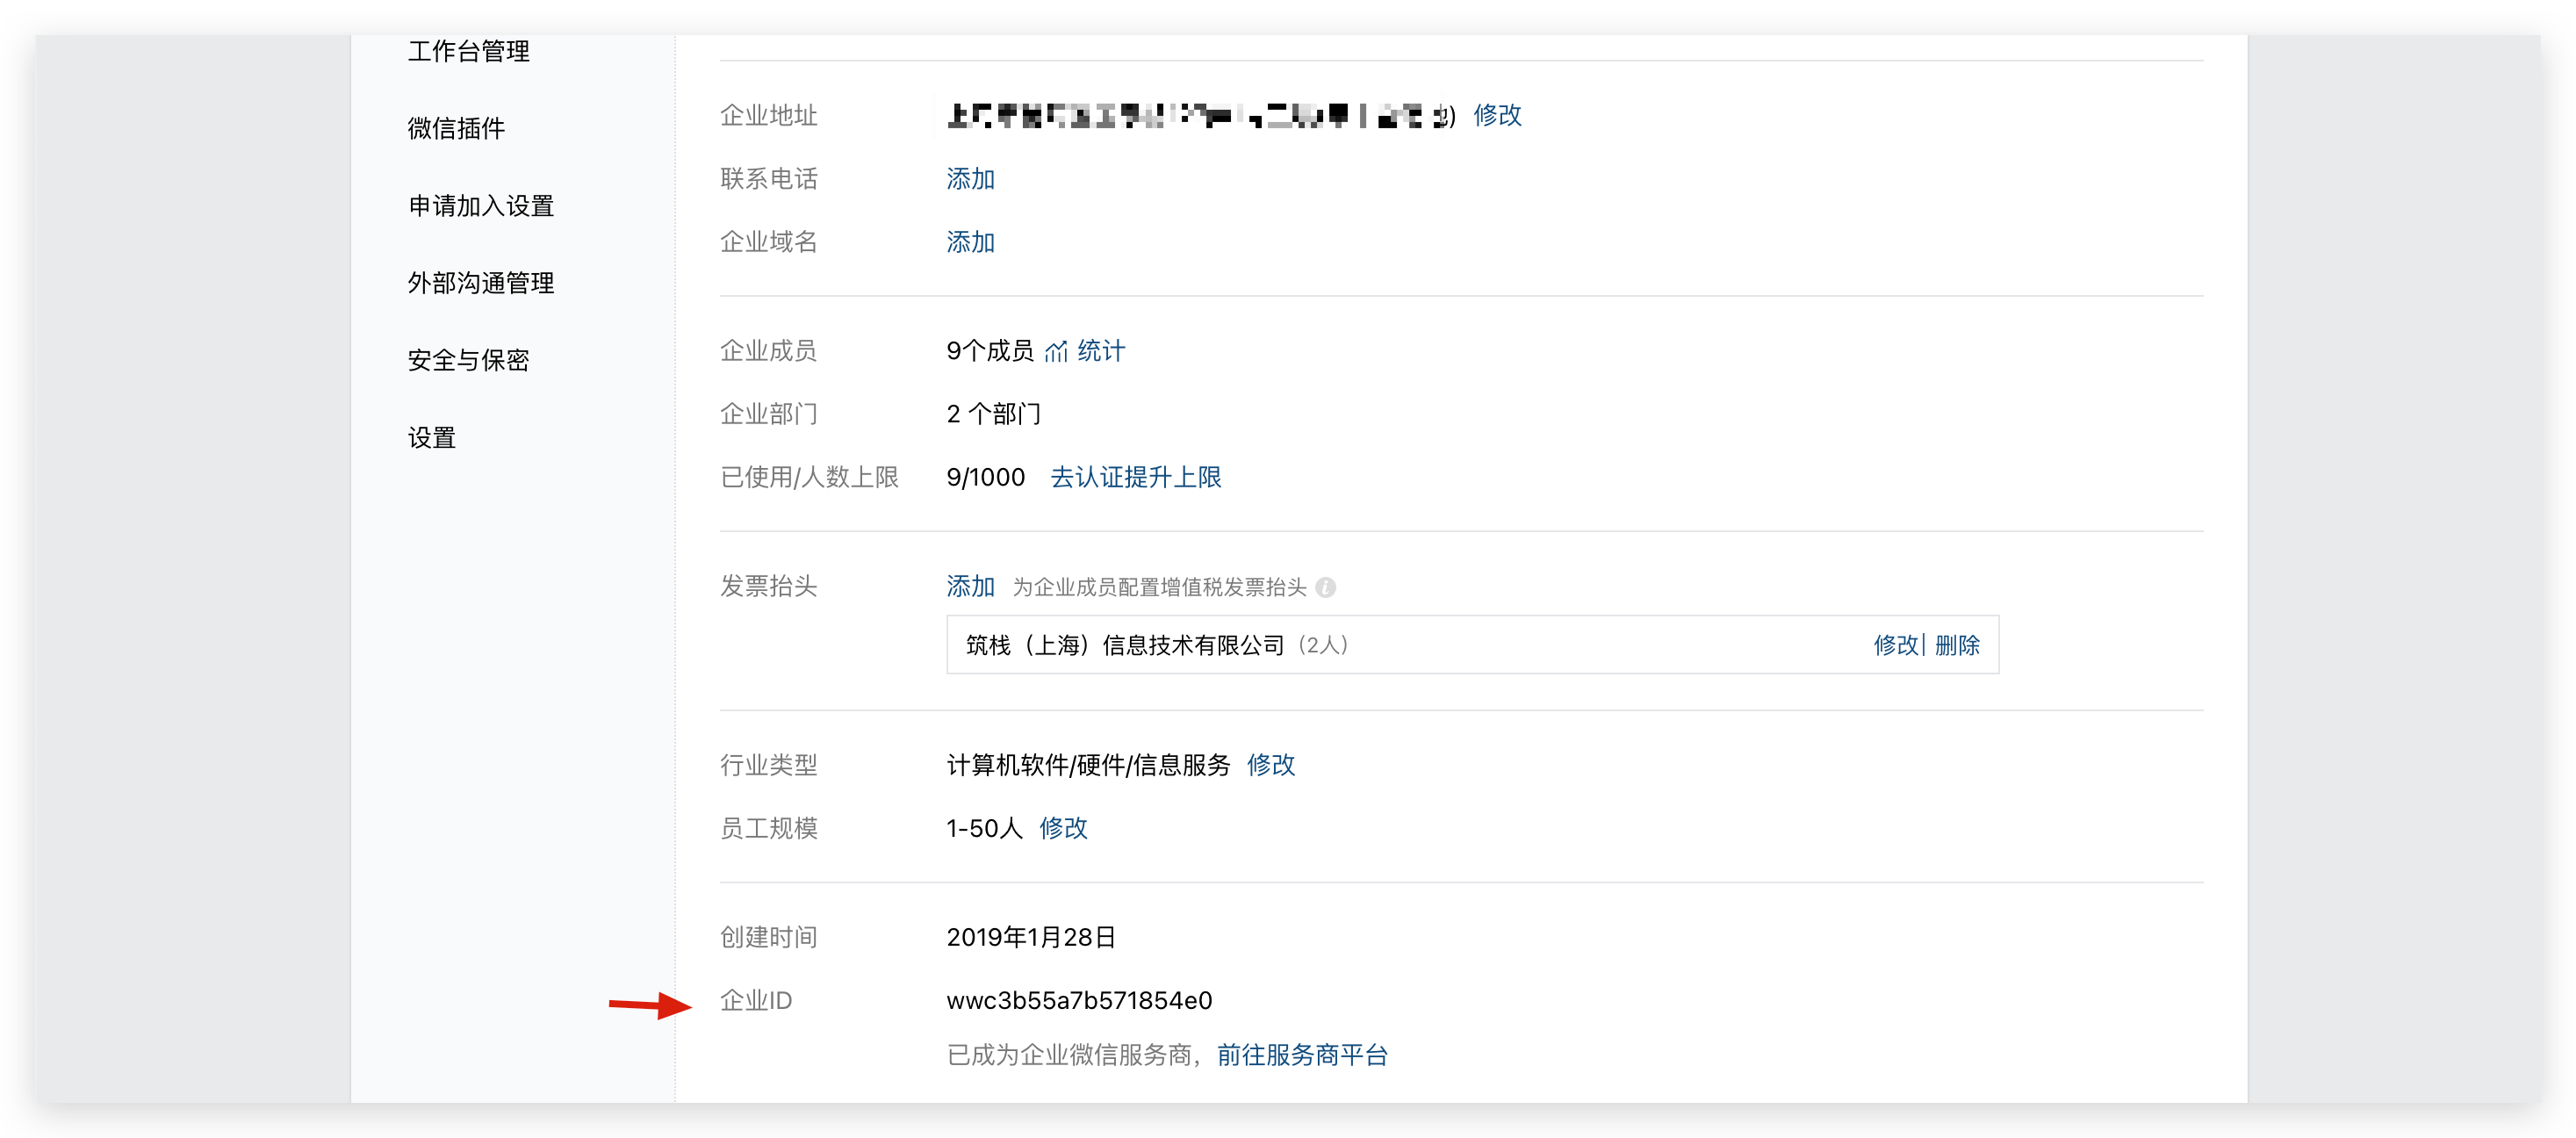Viewport: 2576px width, 1138px height.
Task: Click 修改 next to 员工规模 1-50人
Action: pyautogui.click(x=1063, y=828)
